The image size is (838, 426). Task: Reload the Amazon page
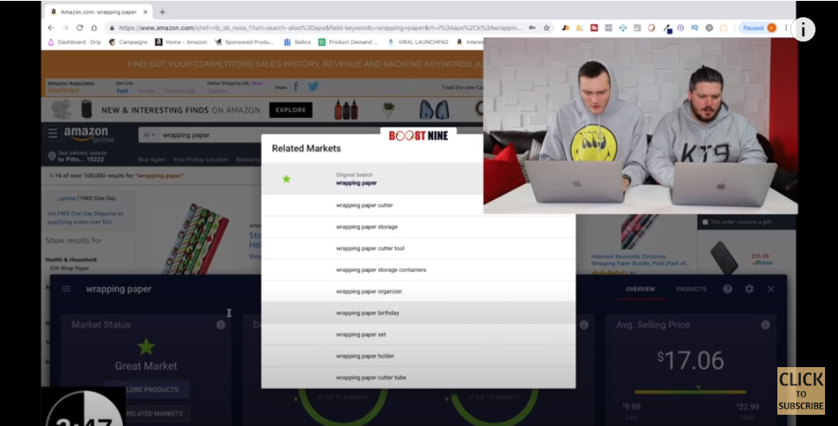click(80, 28)
